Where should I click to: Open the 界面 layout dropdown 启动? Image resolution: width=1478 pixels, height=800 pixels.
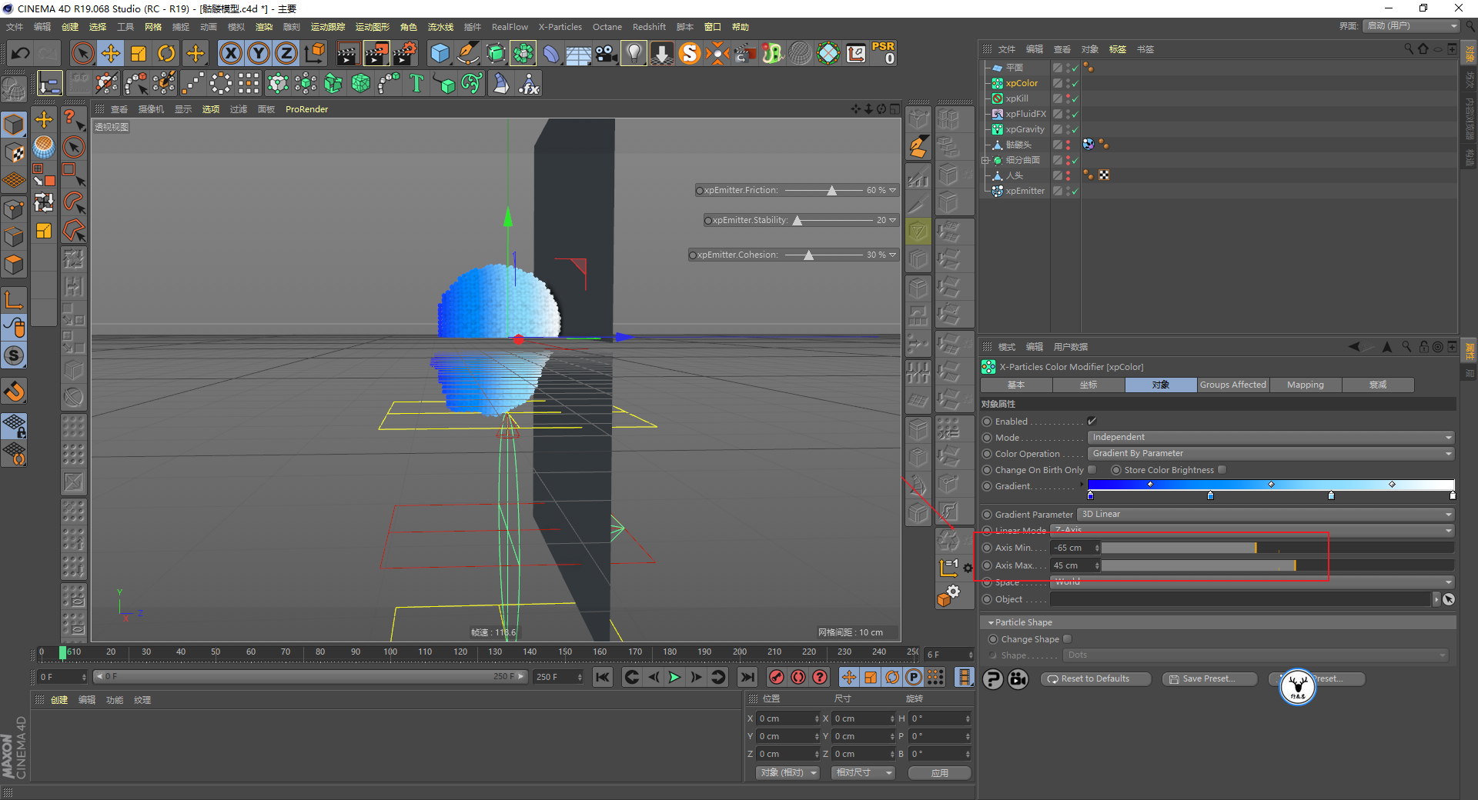coord(1412,26)
